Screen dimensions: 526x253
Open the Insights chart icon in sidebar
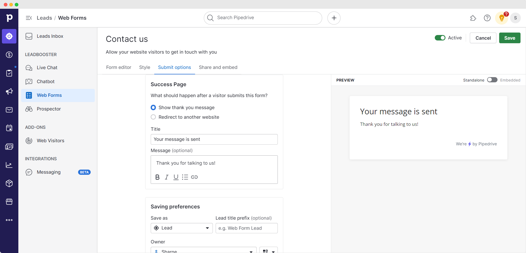click(9, 165)
